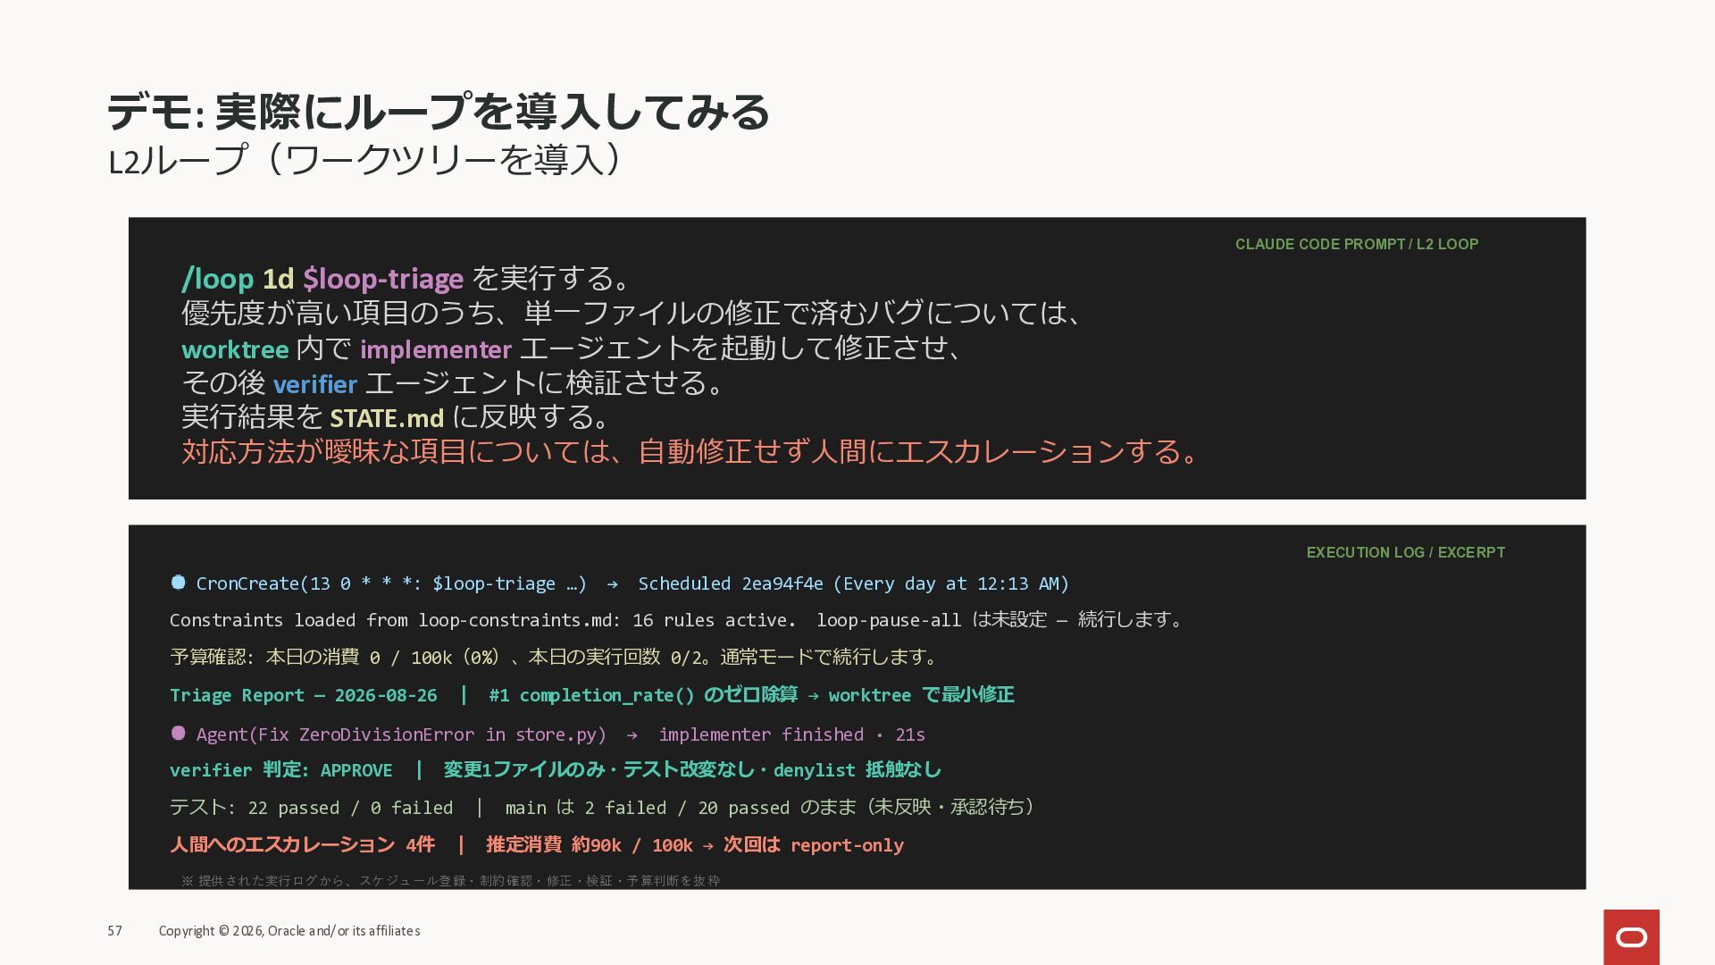Click the line 優先度が高い項目のうち
The height and width of the screenshot is (965, 1715).
tap(634, 313)
